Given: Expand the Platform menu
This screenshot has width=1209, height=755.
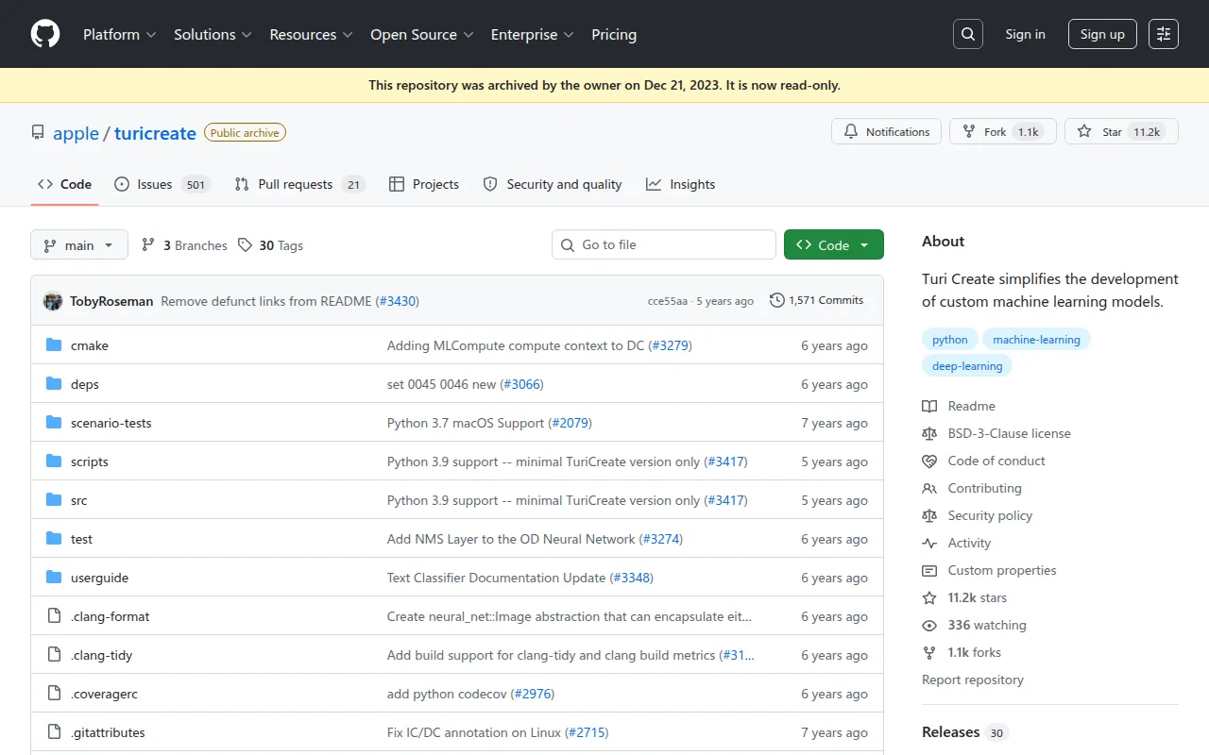Looking at the screenshot, I should (x=120, y=34).
